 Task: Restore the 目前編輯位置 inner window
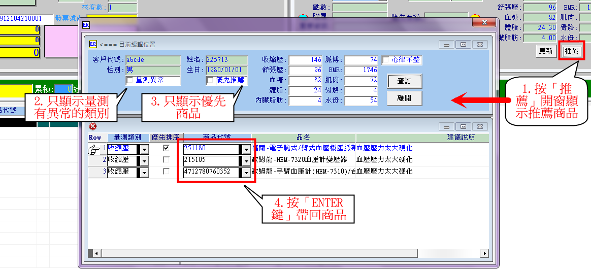pos(463,44)
